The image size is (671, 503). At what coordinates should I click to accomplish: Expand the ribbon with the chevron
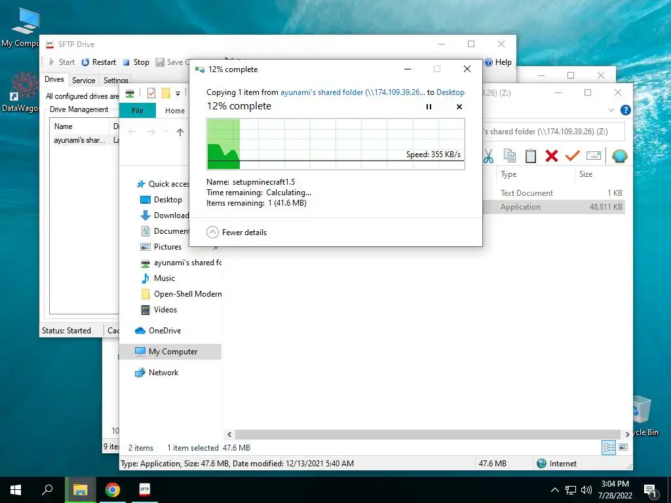(x=611, y=110)
